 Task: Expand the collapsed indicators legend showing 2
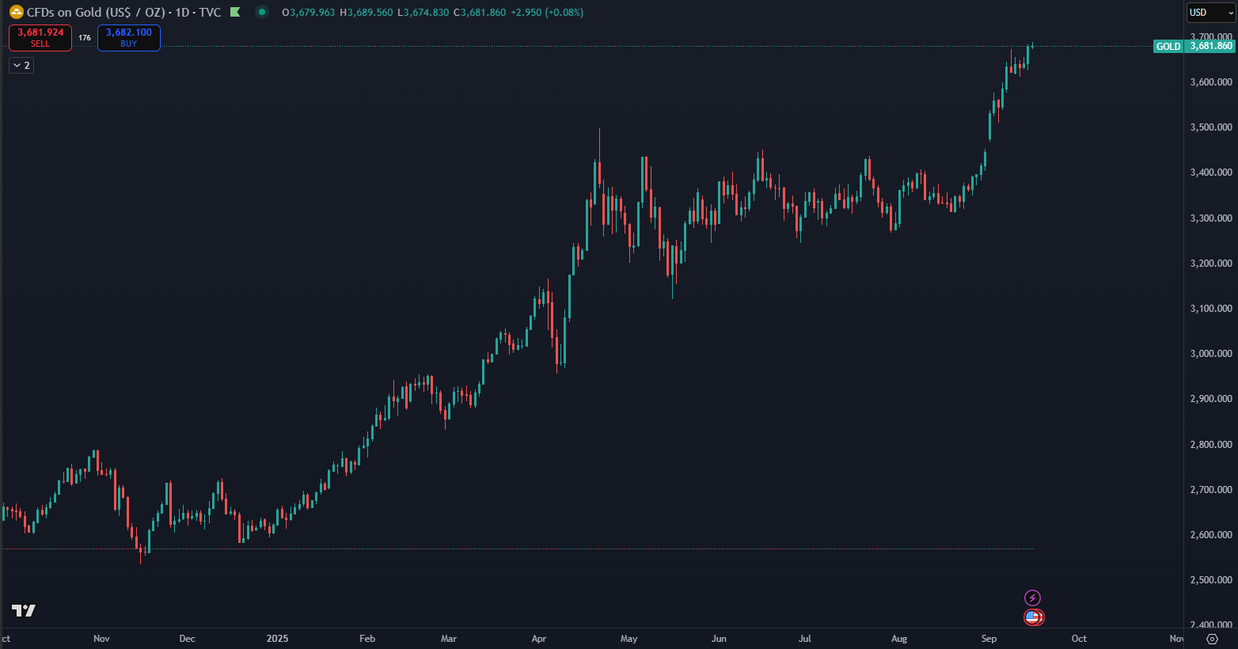click(21, 66)
